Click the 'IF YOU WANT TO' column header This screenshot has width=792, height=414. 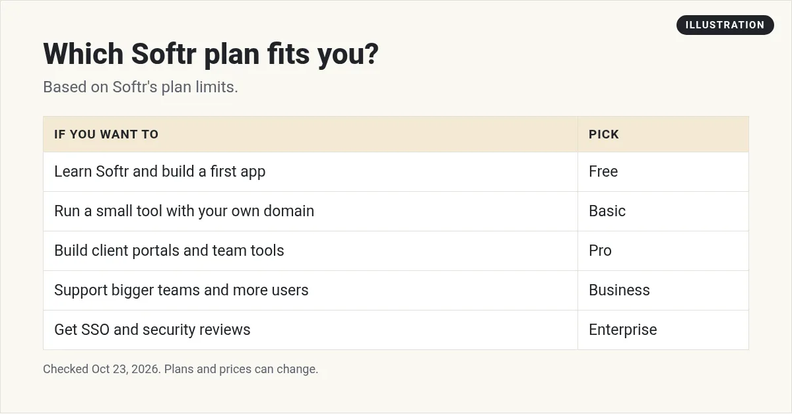[x=310, y=134]
